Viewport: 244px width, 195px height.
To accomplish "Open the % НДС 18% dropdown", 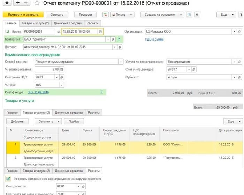I will click(62, 85).
